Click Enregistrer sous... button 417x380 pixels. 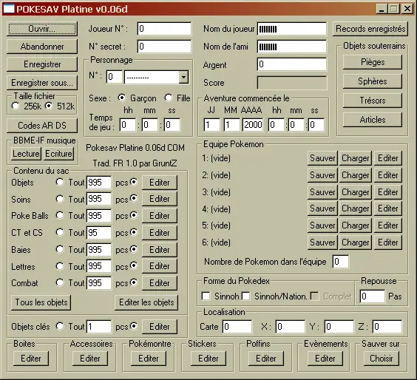42,83
